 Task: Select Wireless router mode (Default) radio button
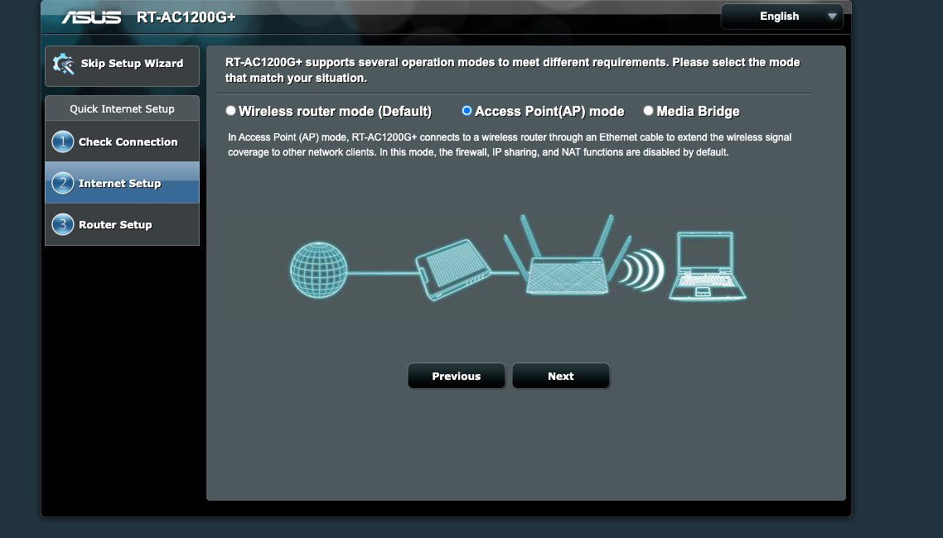pos(230,110)
